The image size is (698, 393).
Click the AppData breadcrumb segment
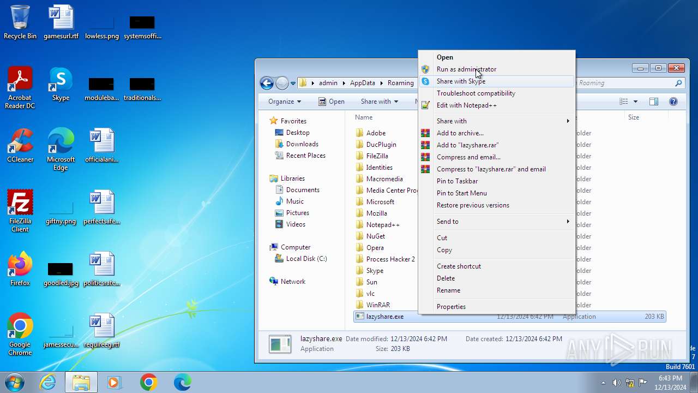(363, 83)
